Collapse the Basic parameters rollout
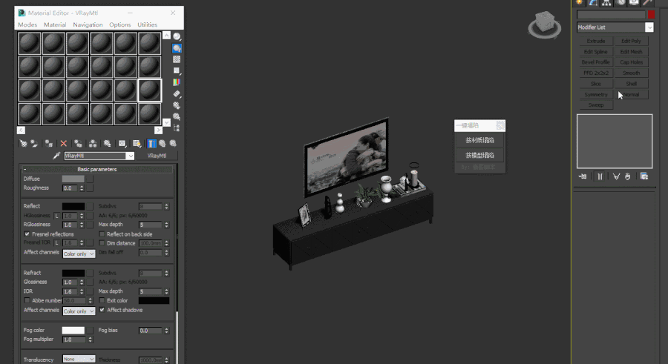 [x=97, y=170]
